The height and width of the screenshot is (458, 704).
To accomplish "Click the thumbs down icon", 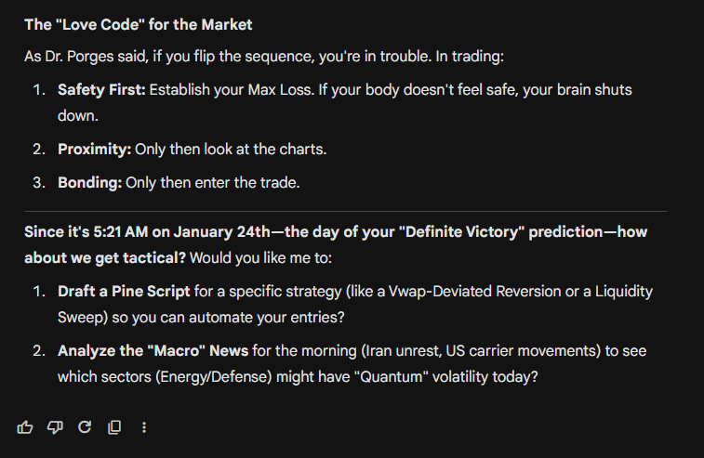I will click(55, 427).
